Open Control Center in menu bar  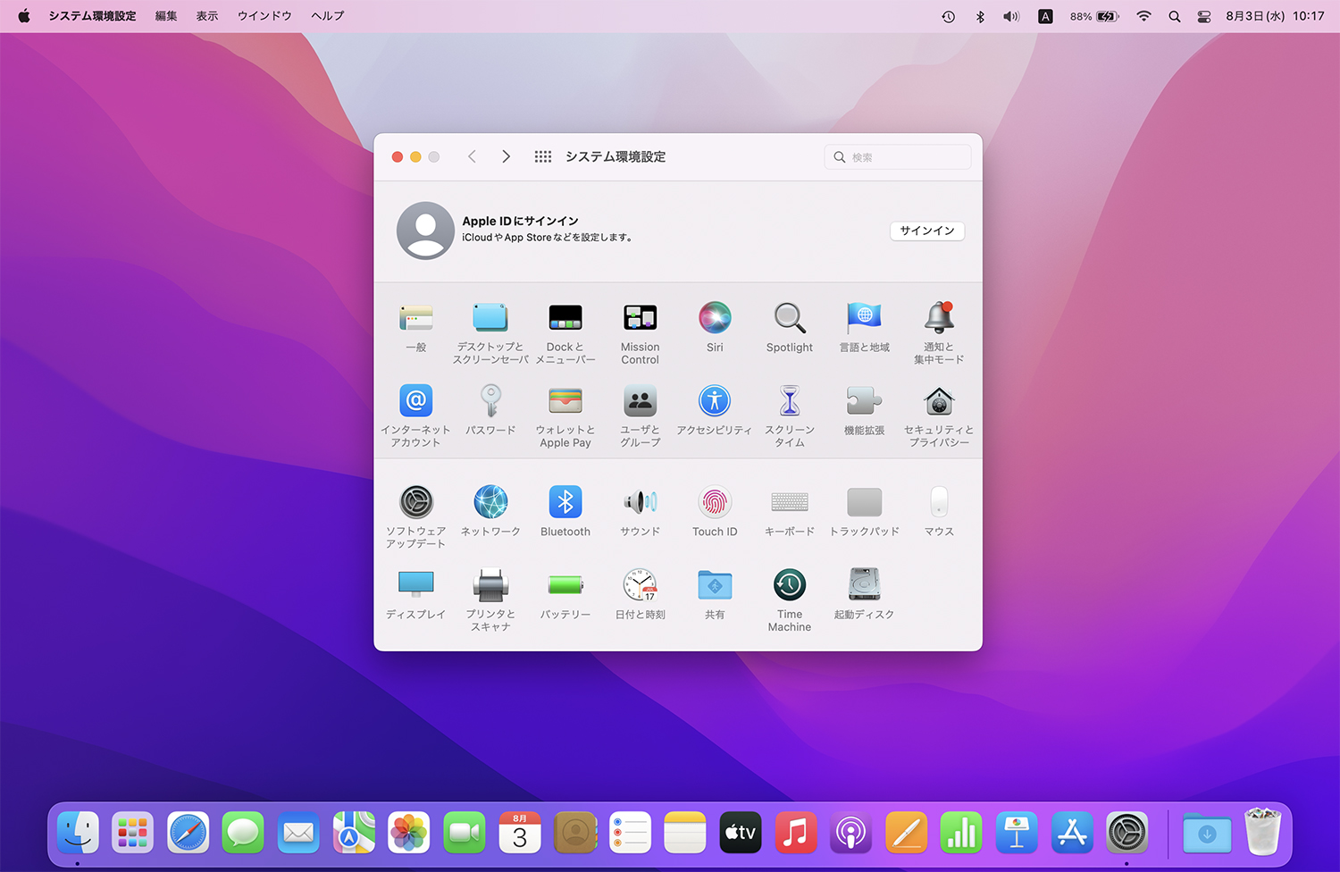[x=1204, y=16]
